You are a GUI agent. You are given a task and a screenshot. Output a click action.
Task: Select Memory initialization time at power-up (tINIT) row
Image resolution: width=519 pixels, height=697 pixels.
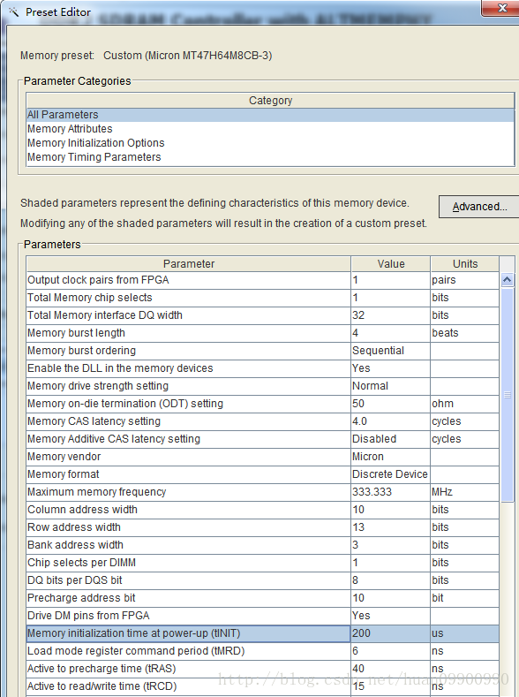pyautogui.click(x=262, y=633)
